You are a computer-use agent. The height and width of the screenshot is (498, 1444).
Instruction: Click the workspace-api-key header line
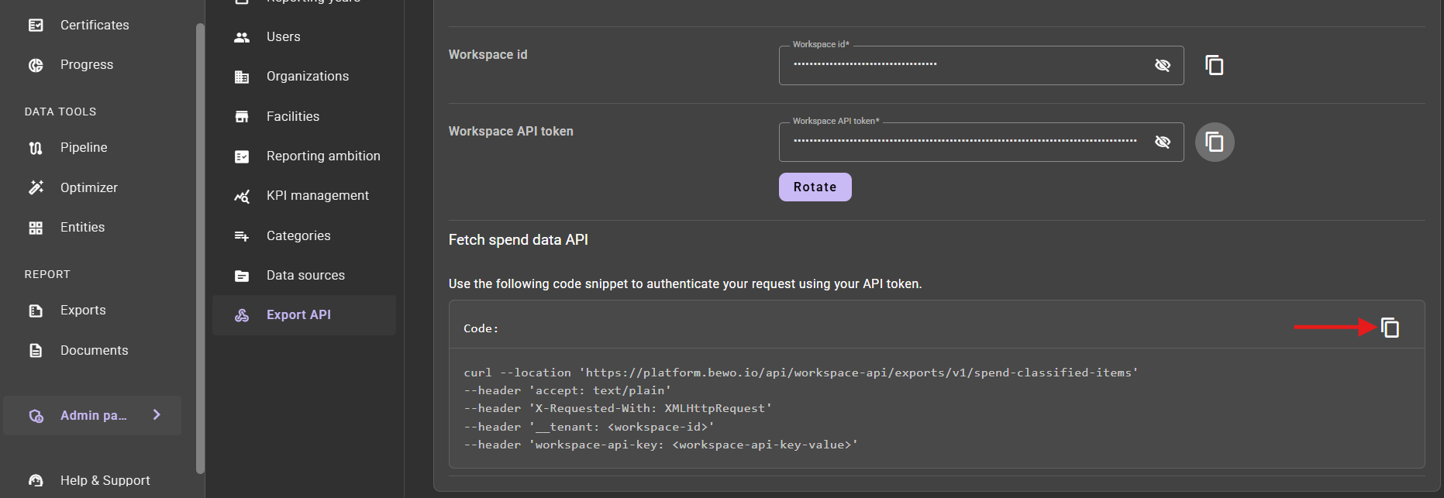pos(660,445)
